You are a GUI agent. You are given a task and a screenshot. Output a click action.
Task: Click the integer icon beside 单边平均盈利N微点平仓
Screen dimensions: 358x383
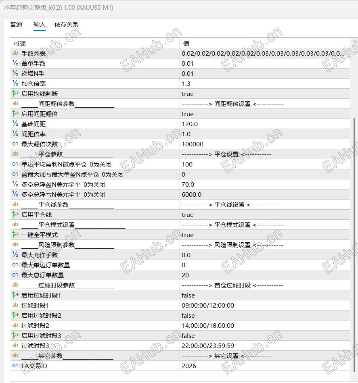tap(15, 164)
